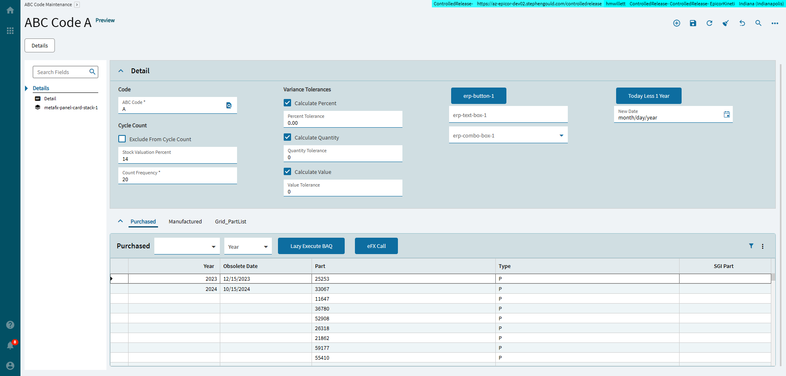786x376 pixels.
Task: Click the toolbar Search magnifier icon
Action: (x=759, y=23)
